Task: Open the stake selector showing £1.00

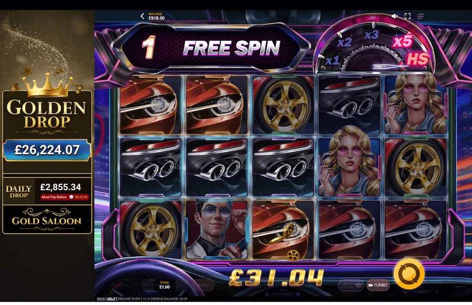Action: click(165, 285)
